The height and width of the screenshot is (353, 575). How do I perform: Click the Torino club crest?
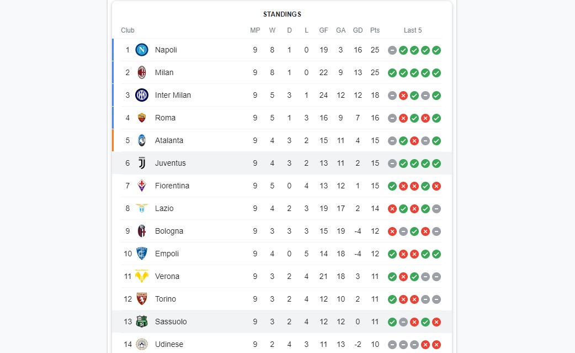pos(142,299)
